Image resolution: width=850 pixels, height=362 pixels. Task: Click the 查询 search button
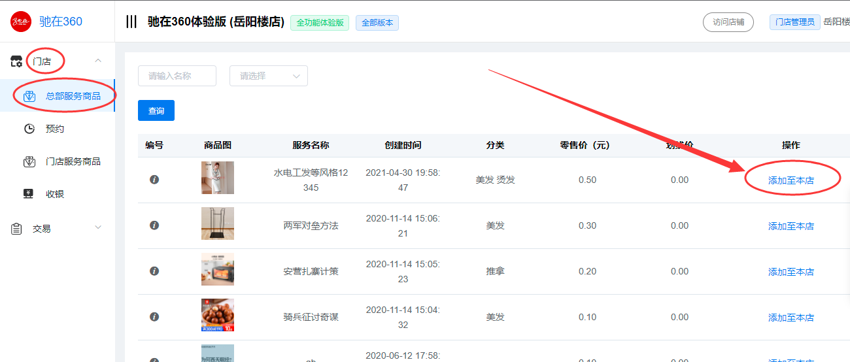(x=156, y=110)
